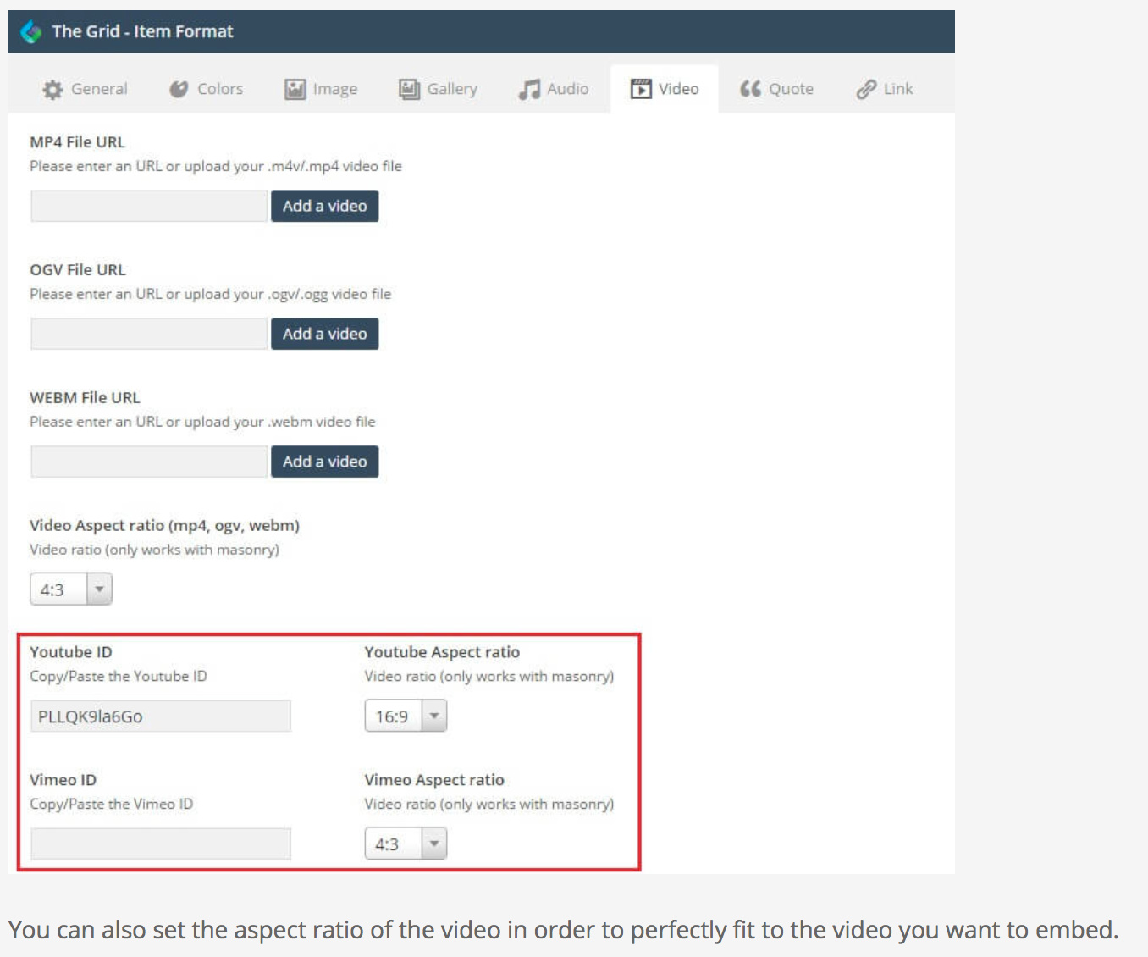Focus the WEBM File URL field

(149, 462)
